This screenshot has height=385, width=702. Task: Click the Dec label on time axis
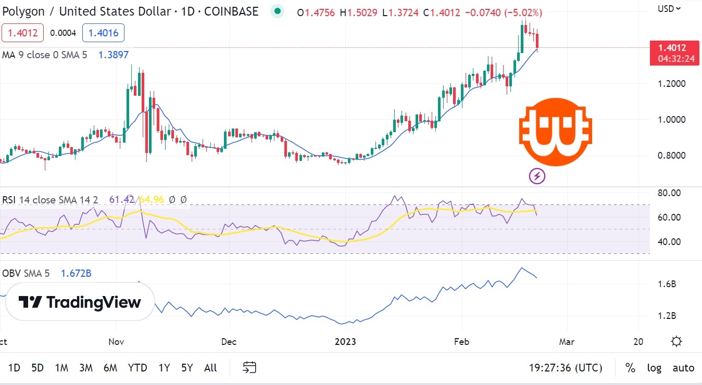(229, 341)
